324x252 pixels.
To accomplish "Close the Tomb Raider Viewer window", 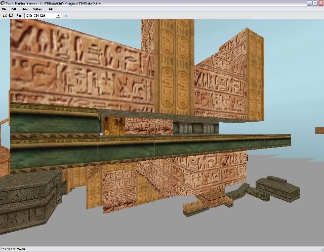I will tap(321, 4).
